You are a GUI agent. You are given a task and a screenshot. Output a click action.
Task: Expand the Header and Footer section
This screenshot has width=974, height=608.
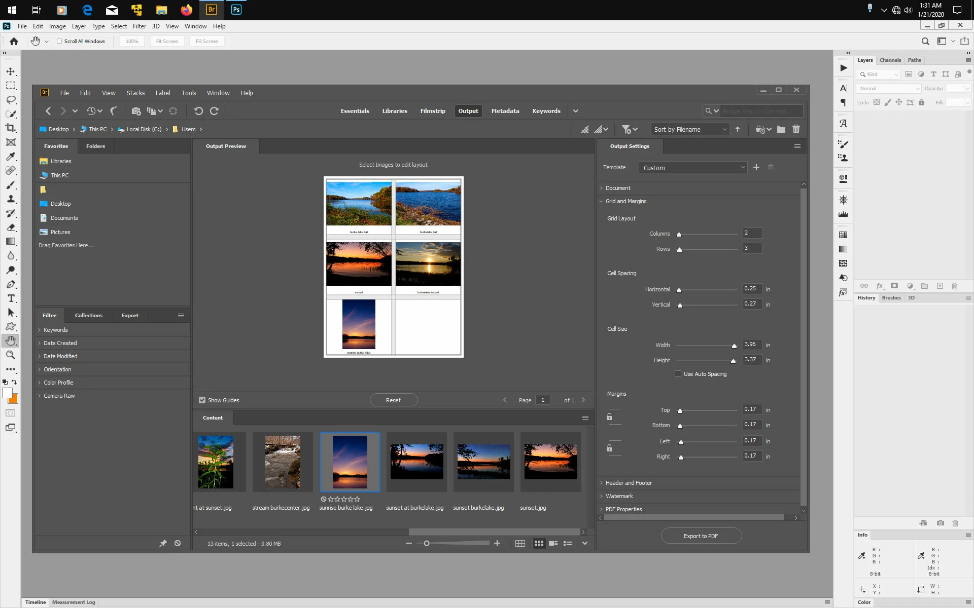(x=628, y=483)
